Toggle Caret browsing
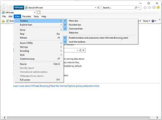The height and width of the screenshot is (120, 162). [x=38, y=59]
